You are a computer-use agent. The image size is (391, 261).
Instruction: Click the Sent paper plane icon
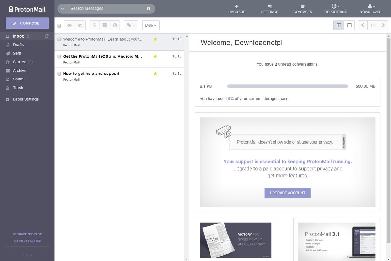point(7,53)
